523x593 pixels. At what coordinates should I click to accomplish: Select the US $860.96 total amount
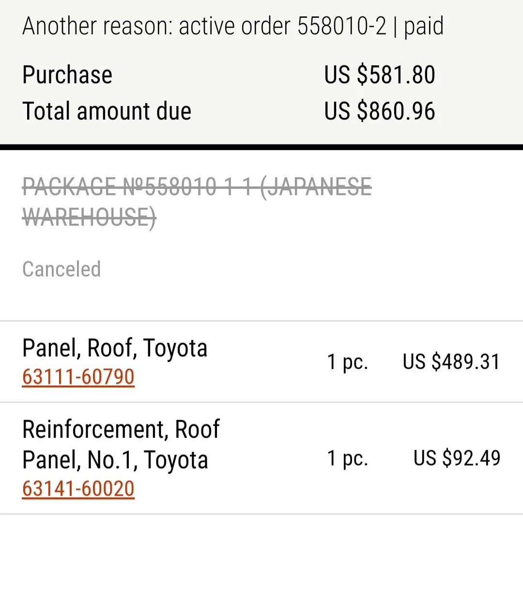click(379, 111)
